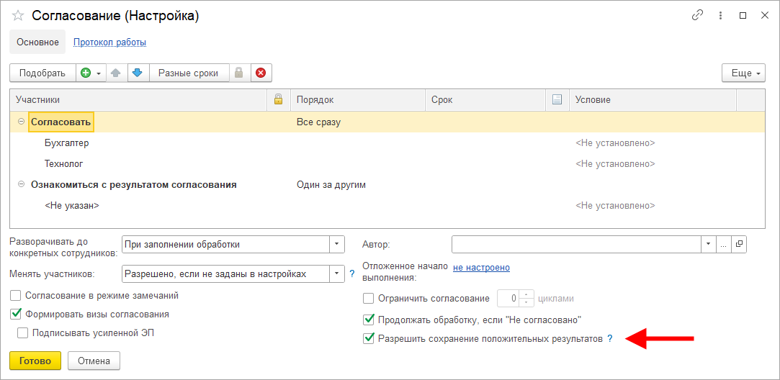
Task: Toggle Ограничить согласование checkbox
Action: tap(369, 299)
